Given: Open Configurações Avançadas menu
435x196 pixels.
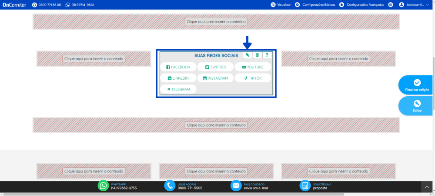Looking at the screenshot, I should (362, 5).
